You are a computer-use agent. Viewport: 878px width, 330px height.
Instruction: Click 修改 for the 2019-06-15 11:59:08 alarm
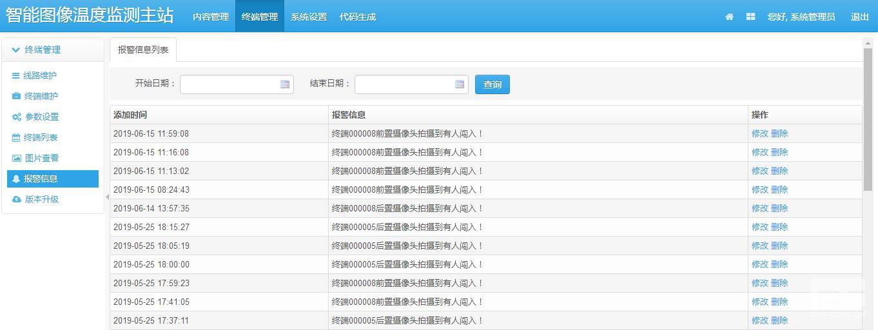759,133
